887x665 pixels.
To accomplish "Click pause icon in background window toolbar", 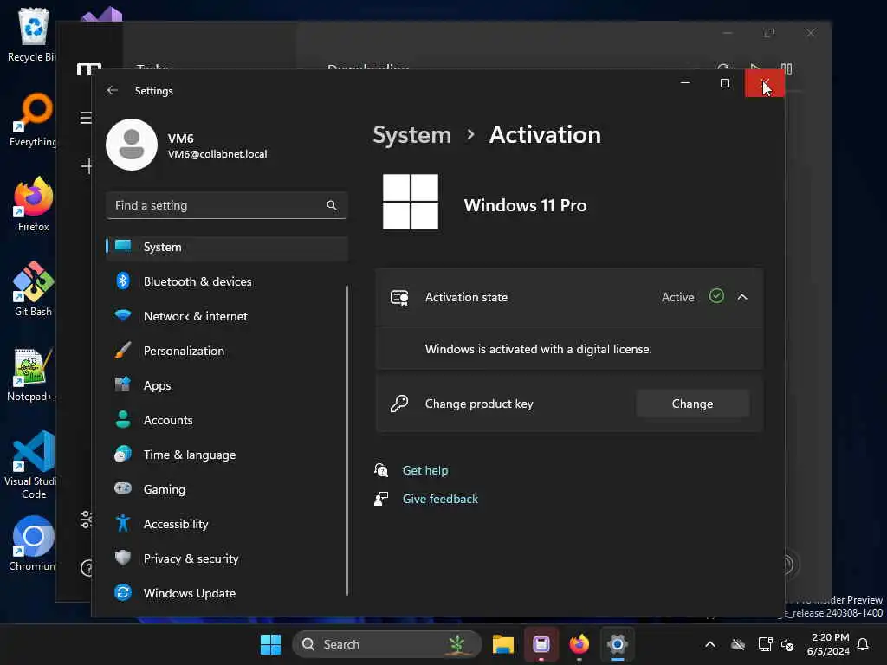I will (x=787, y=69).
